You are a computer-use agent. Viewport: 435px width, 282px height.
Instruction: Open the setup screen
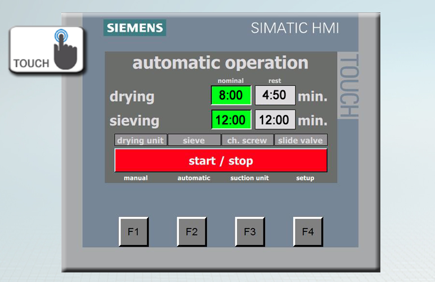(305, 178)
